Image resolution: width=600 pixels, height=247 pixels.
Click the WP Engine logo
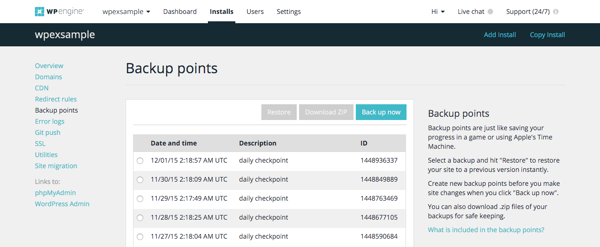(59, 12)
